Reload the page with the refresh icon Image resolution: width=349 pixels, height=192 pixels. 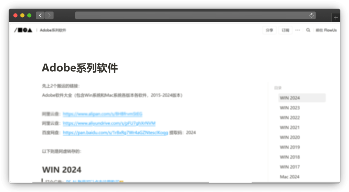pos(312,15)
